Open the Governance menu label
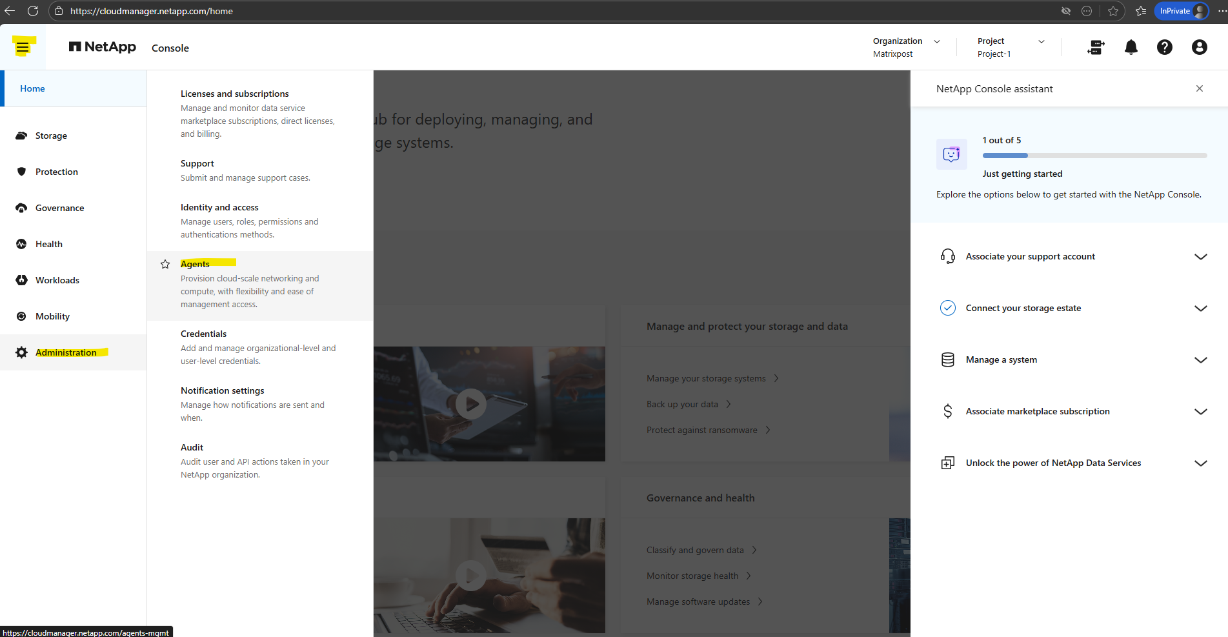Viewport: 1228px width, 637px height. [x=60, y=208]
